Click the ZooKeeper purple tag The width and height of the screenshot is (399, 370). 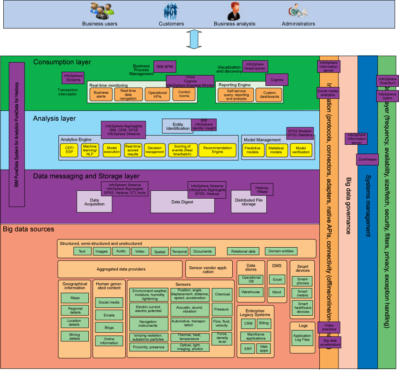(x=367, y=160)
